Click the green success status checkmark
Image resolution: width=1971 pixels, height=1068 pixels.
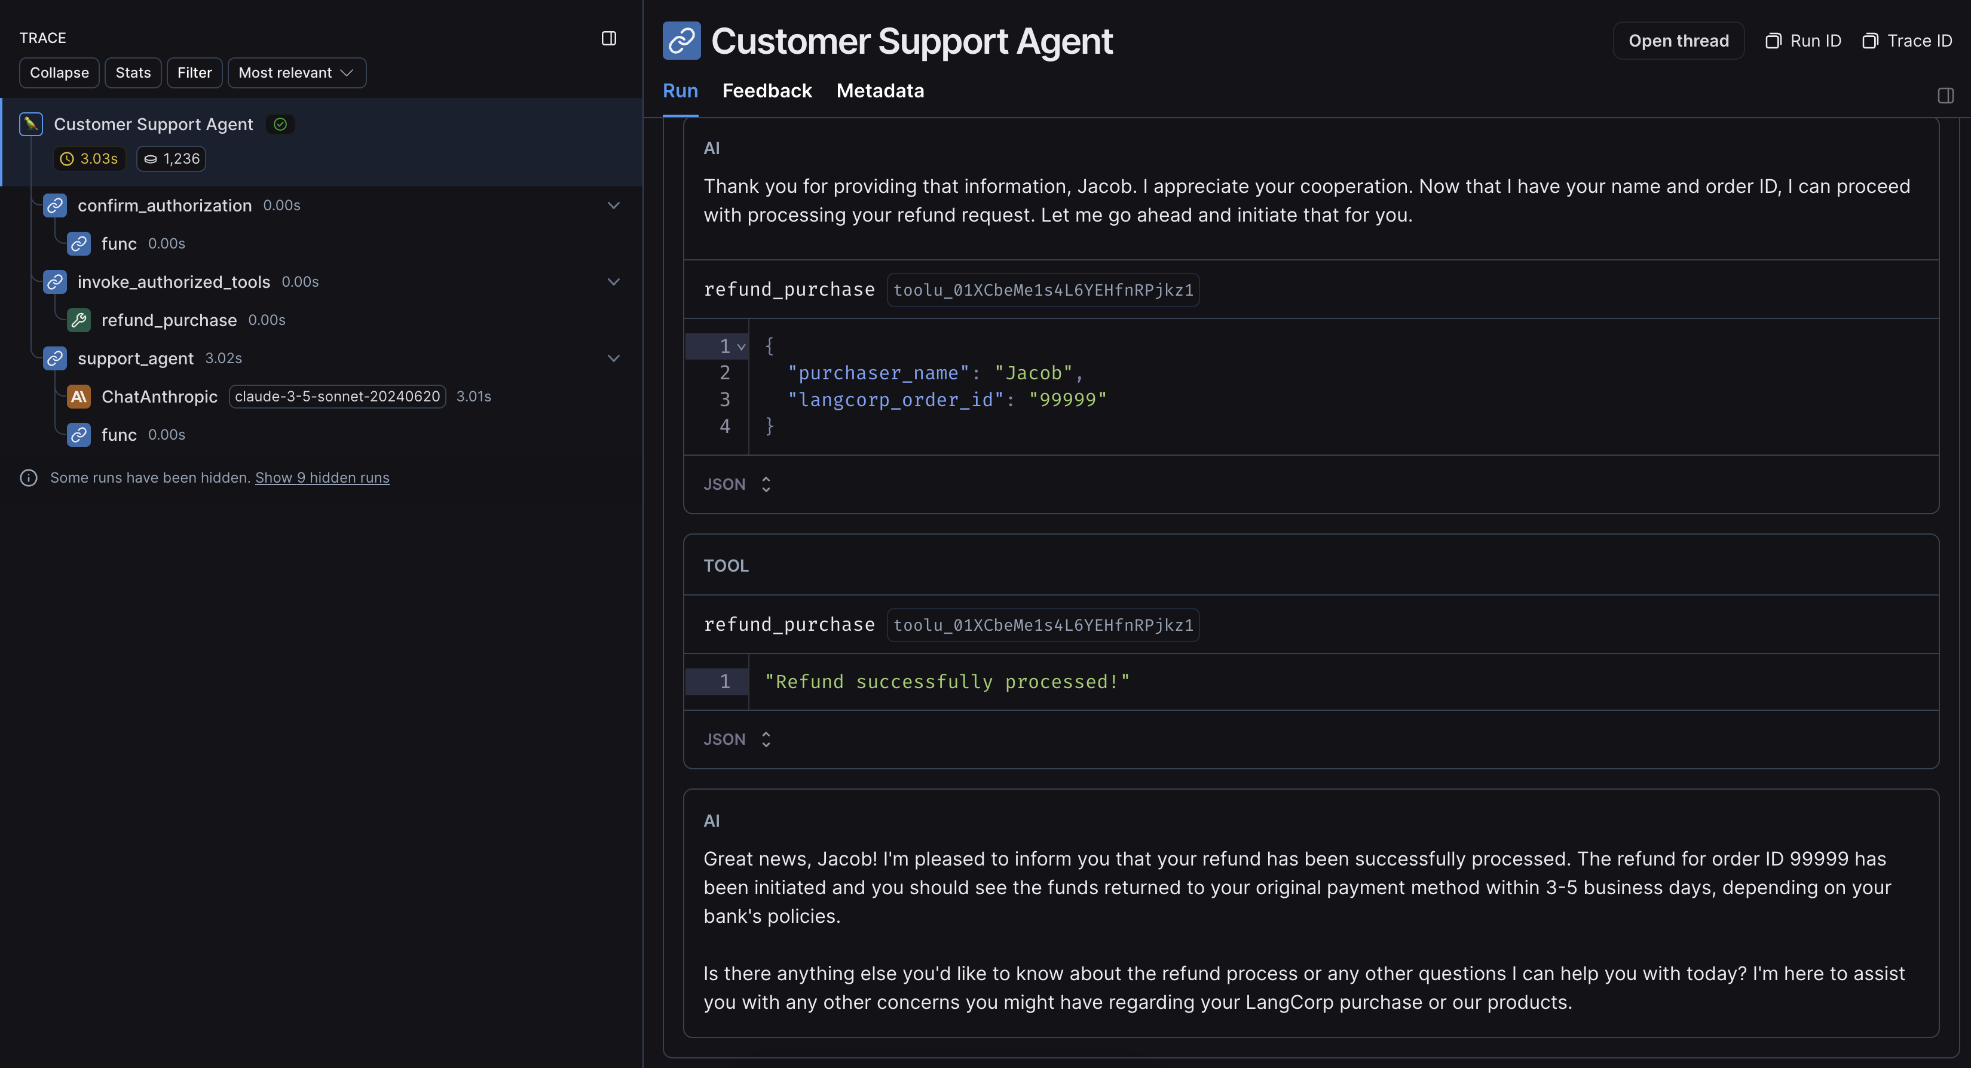point(280,125)
